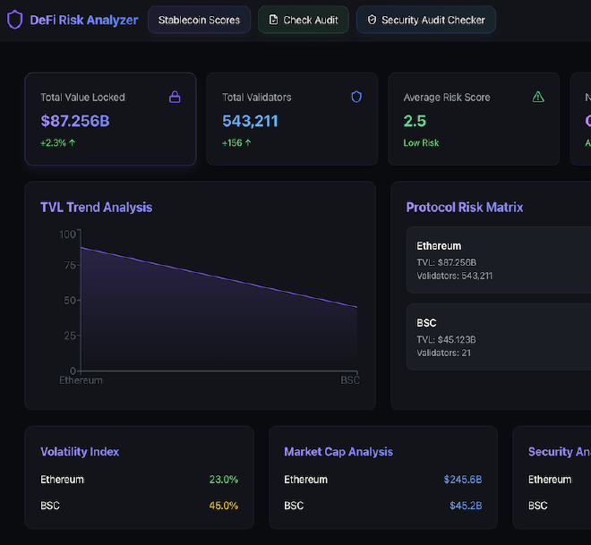Click the BSC row in Security panel

(x=560, y=506)
